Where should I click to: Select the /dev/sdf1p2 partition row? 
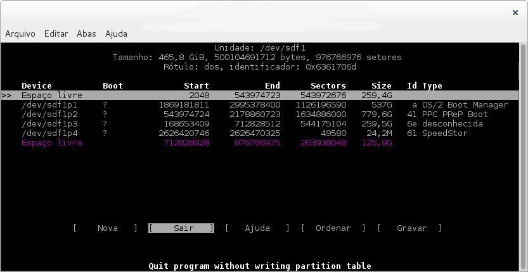260,114
